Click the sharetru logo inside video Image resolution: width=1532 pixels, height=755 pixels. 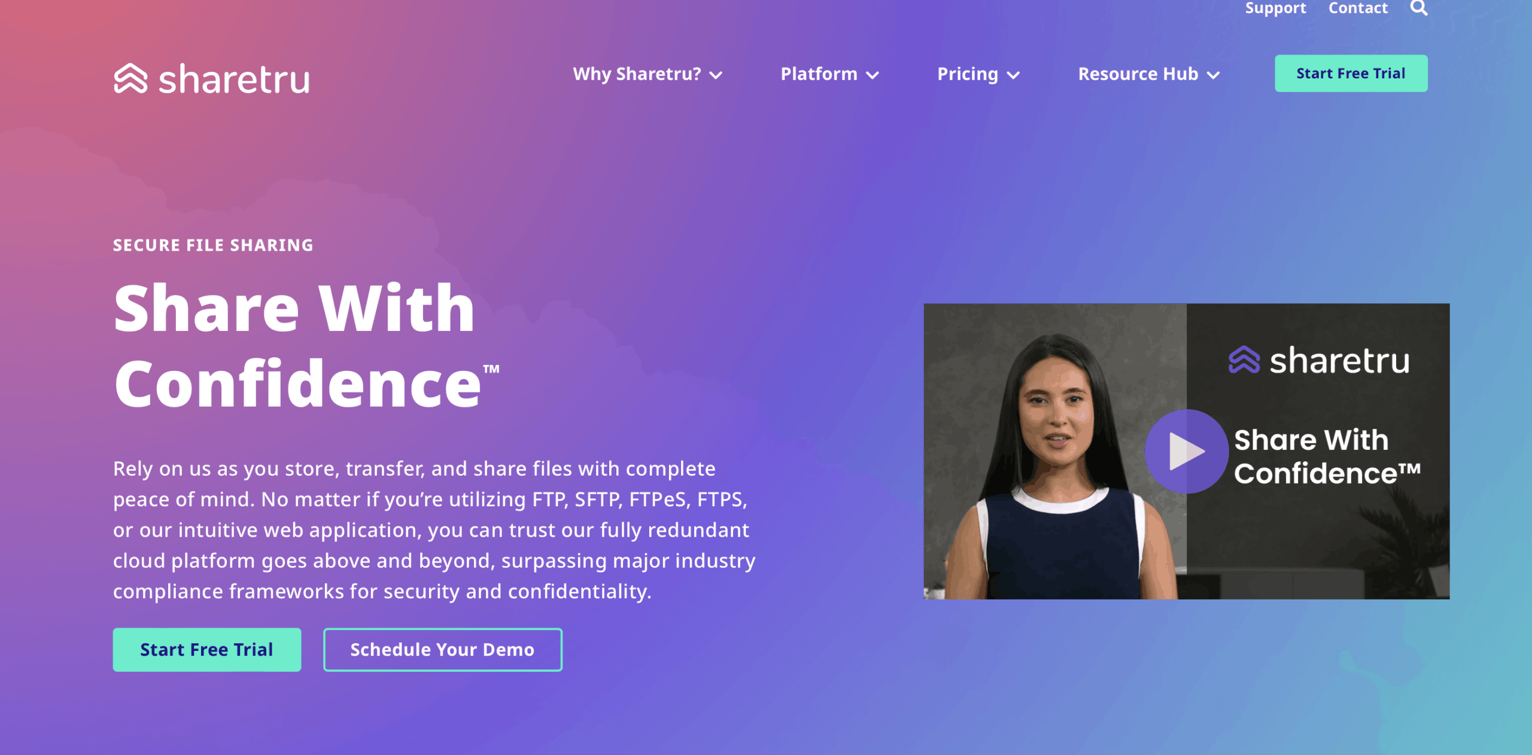coord(1319,360)
